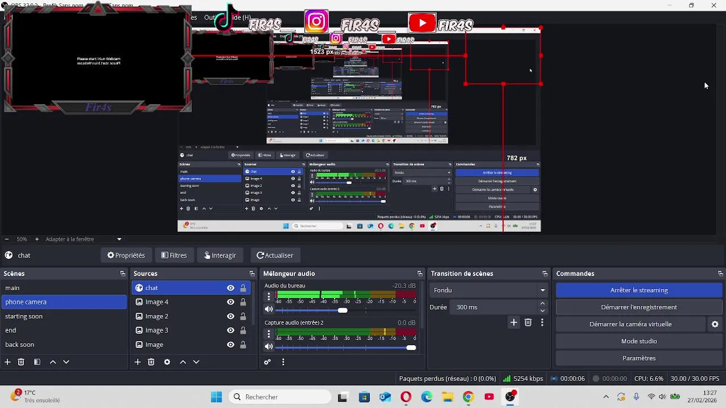Image resolution: width=726 pixels, height=408 pixels.
Task: Move the selected scene up
Action: (53, 362)
